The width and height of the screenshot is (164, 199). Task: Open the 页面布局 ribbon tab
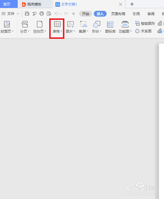pos(118,14)
